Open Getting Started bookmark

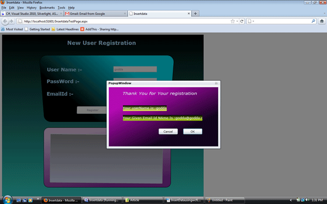coord(37,29)
